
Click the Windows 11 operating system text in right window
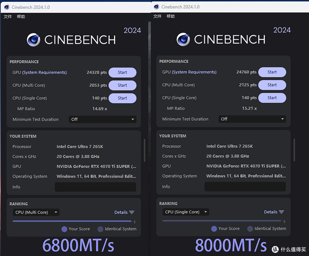[x=246, y=176]
